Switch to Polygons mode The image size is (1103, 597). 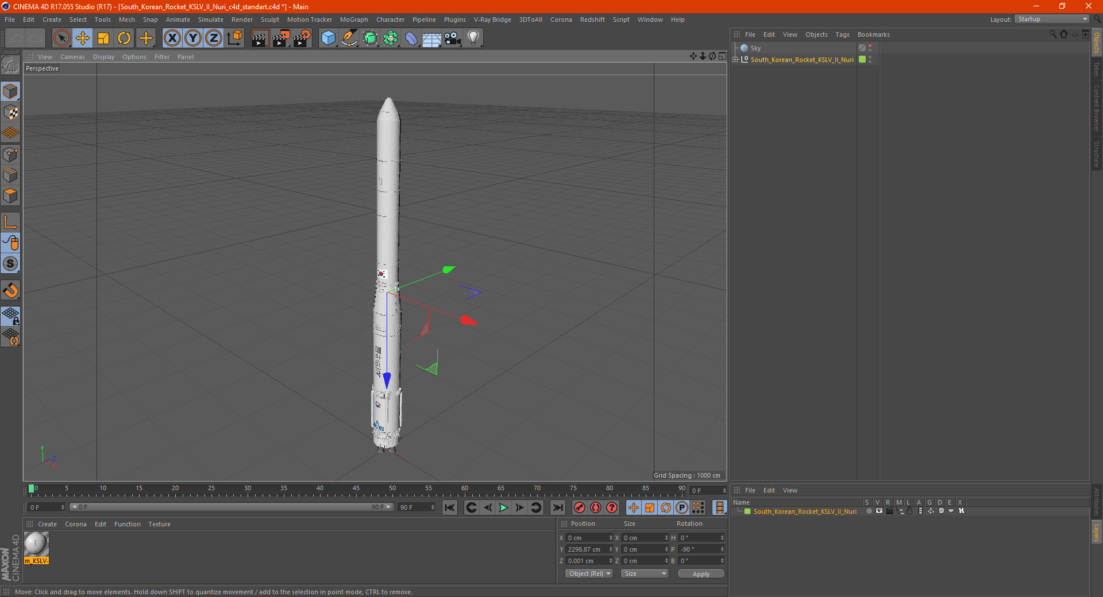pyautogui.click(x=11, y=196)
